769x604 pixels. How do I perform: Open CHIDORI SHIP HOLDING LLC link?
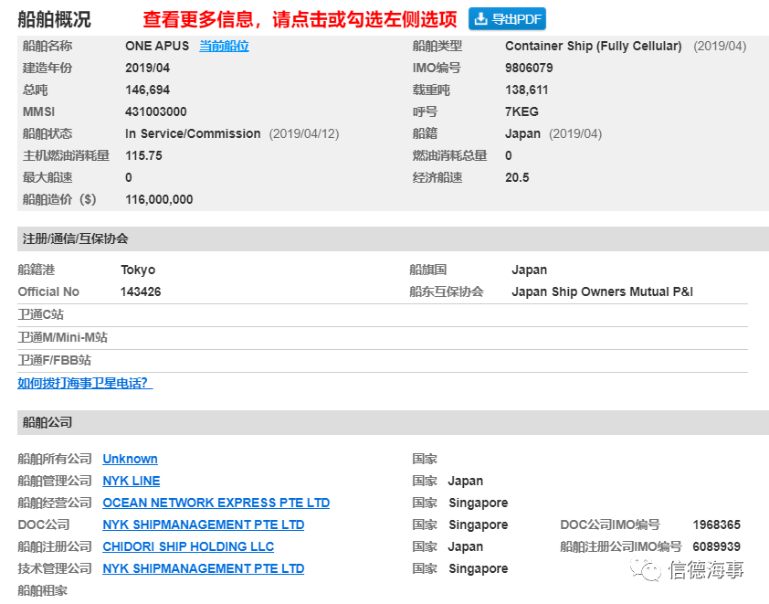pos(188,546)
